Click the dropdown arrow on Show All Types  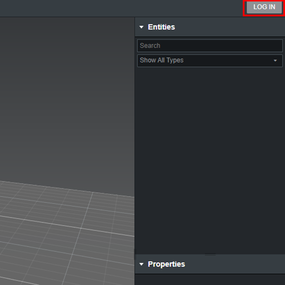(275, 60)
